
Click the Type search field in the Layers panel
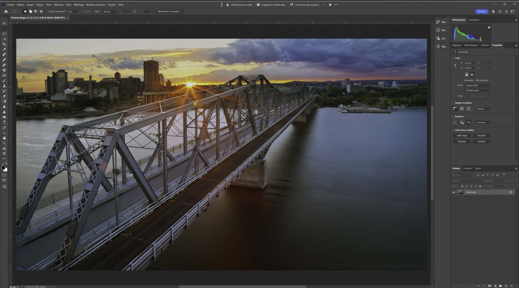tap(462, 175)
